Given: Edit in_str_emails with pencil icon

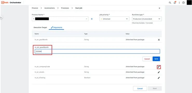Looking at the screenshot, I should tap(159, 72).
